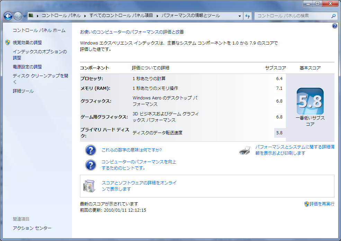This screenshot has height=241, width=341.
Task: Click the refresh button beside address bar
Action: 248,16
